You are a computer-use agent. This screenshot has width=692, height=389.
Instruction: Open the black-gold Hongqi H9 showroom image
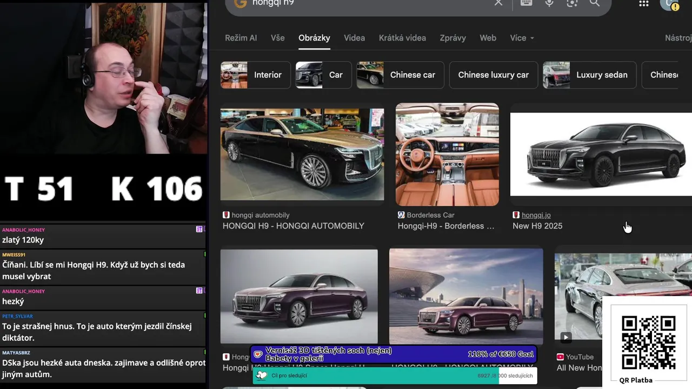[x=302, y=155]
